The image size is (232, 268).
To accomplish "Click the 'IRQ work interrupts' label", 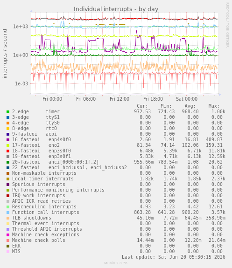I will pos(39,196).
